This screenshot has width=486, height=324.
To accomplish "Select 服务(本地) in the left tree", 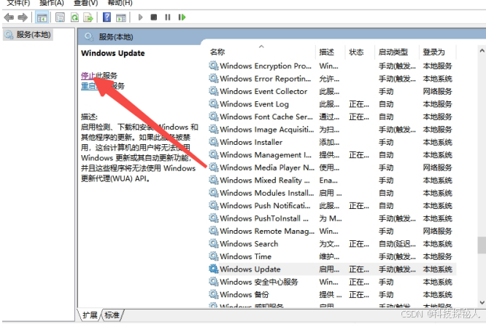I will (28, 35).
